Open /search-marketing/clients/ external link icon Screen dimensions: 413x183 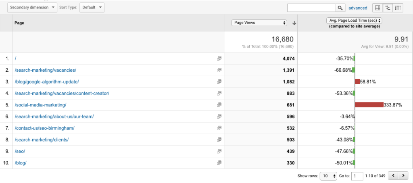coord(219,139)
